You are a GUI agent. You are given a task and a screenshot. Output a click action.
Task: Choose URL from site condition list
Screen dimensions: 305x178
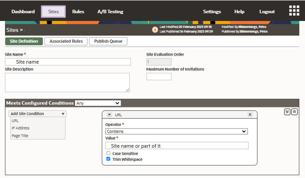tap(15, 121)
